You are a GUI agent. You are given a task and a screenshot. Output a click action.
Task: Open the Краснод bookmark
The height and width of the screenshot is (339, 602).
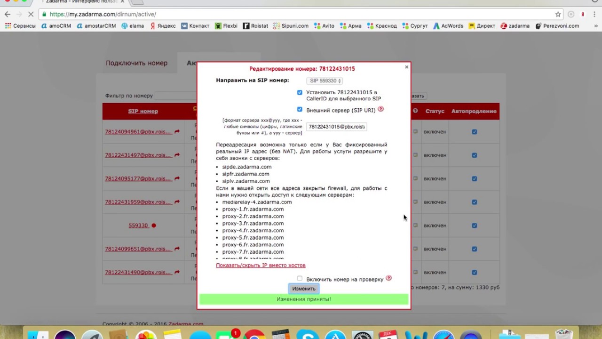[382, 26]
